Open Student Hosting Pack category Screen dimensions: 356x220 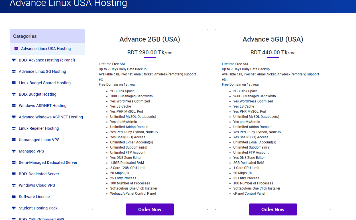[x=38, y=208]
